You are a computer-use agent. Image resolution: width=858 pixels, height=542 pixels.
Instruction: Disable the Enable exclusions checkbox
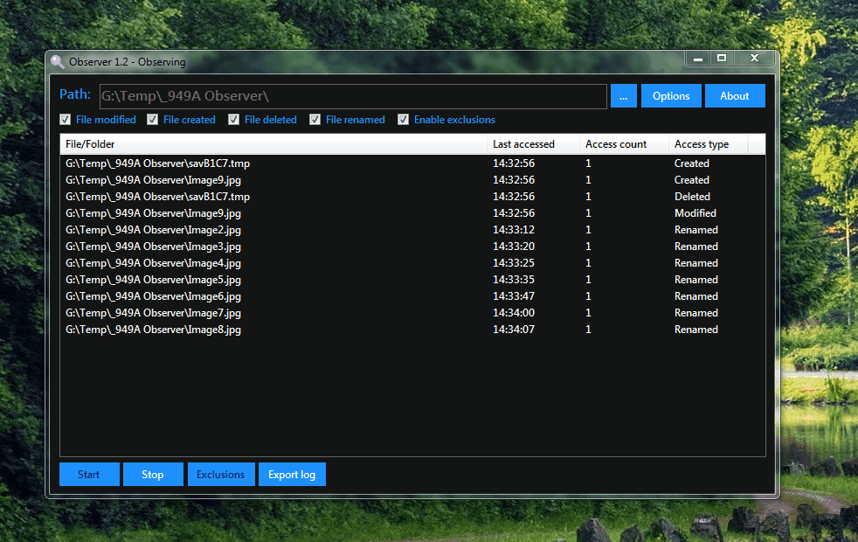click(x=404, y=120)
